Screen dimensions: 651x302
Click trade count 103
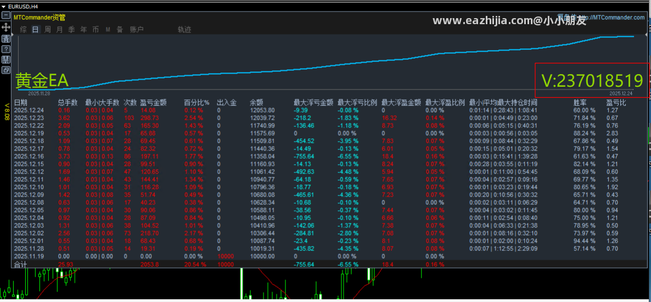coord(128,118)
